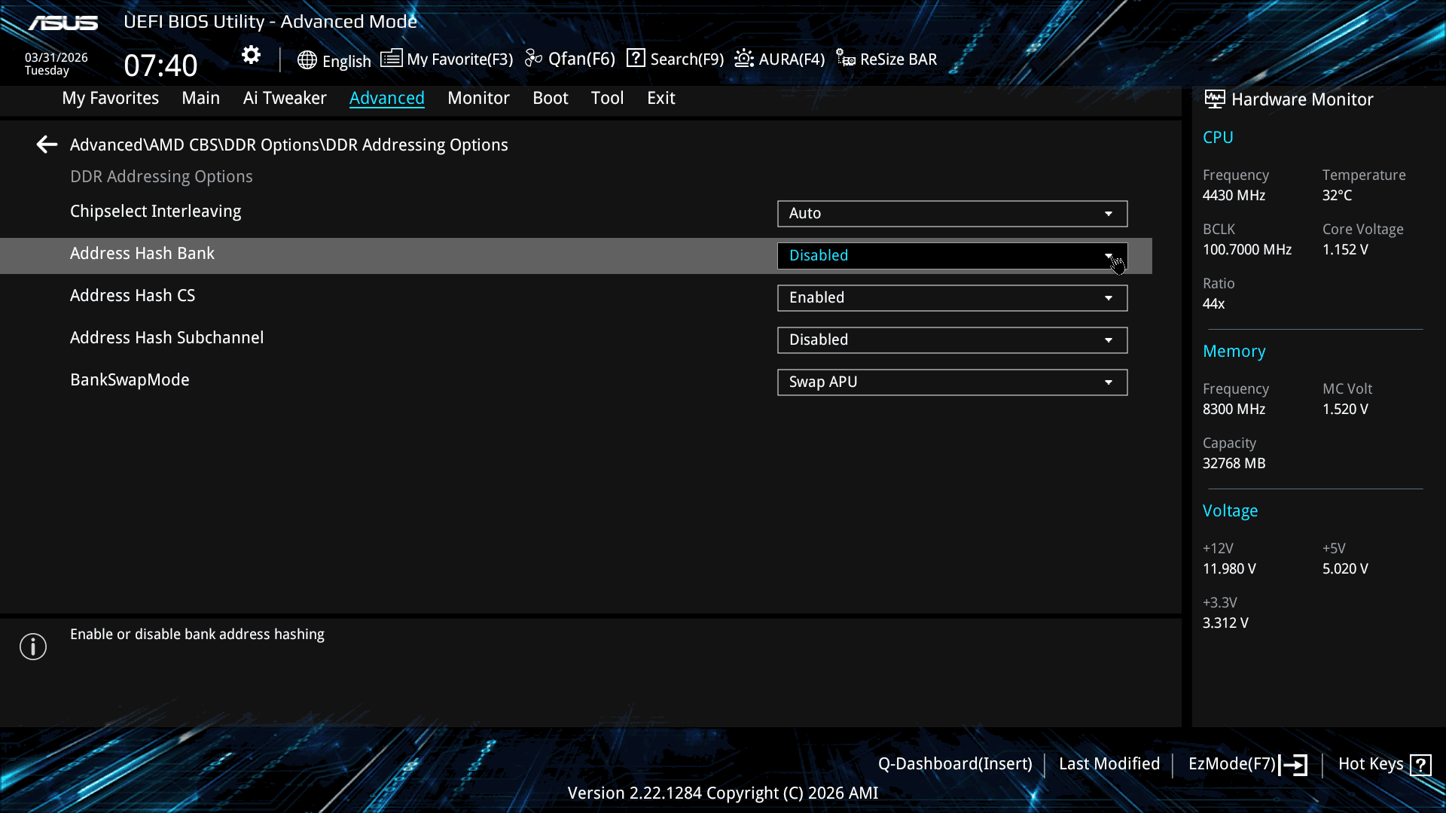Open settings gear icon near clock
The width and height of the screenshot is (1446, 813).
click(x=251, y=55)
